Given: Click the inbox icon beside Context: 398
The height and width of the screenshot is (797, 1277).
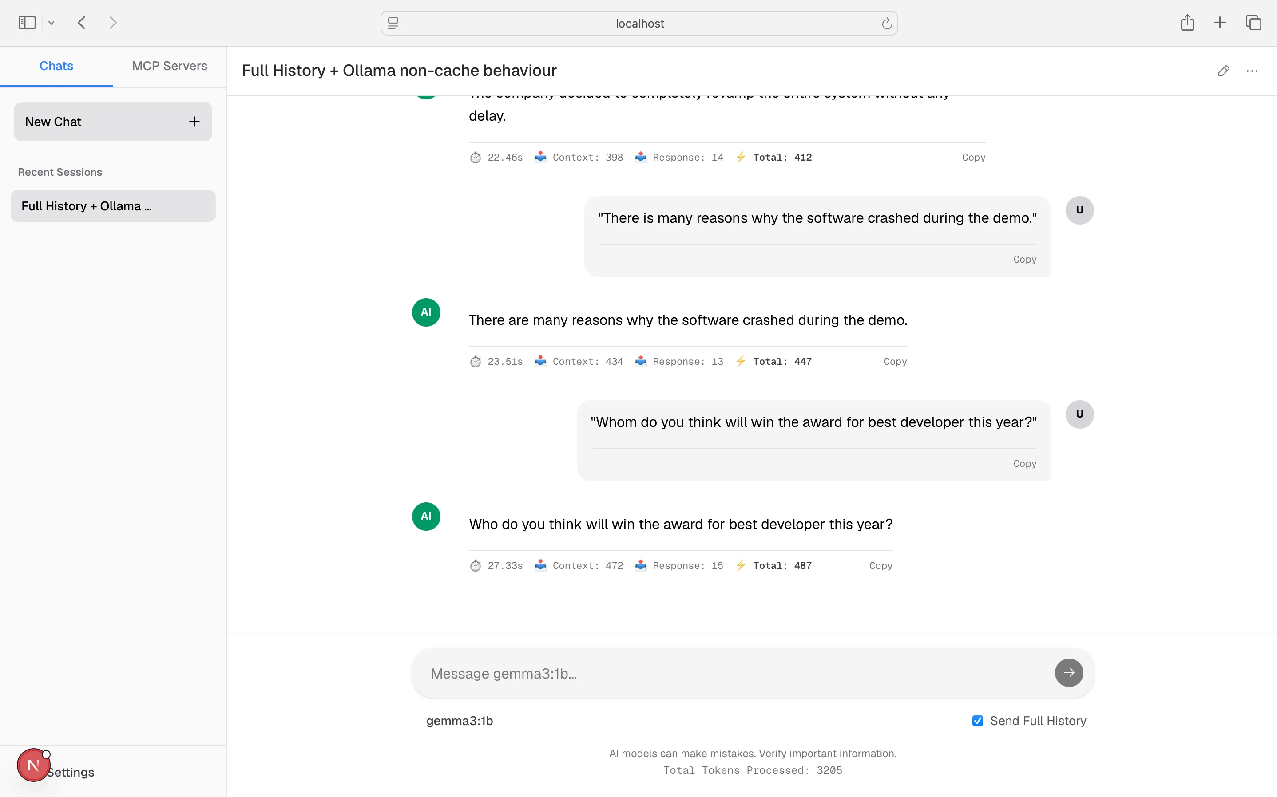Looking at the screenshot, I should click(540, 157).
